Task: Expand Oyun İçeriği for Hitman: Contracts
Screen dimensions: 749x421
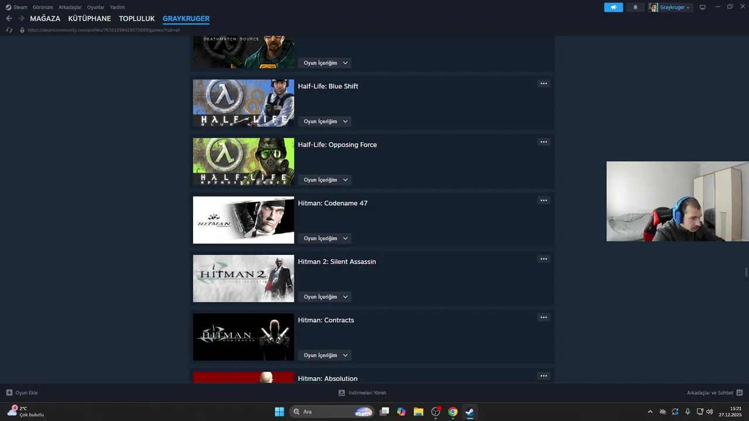Action: click(x=325, y=356)
